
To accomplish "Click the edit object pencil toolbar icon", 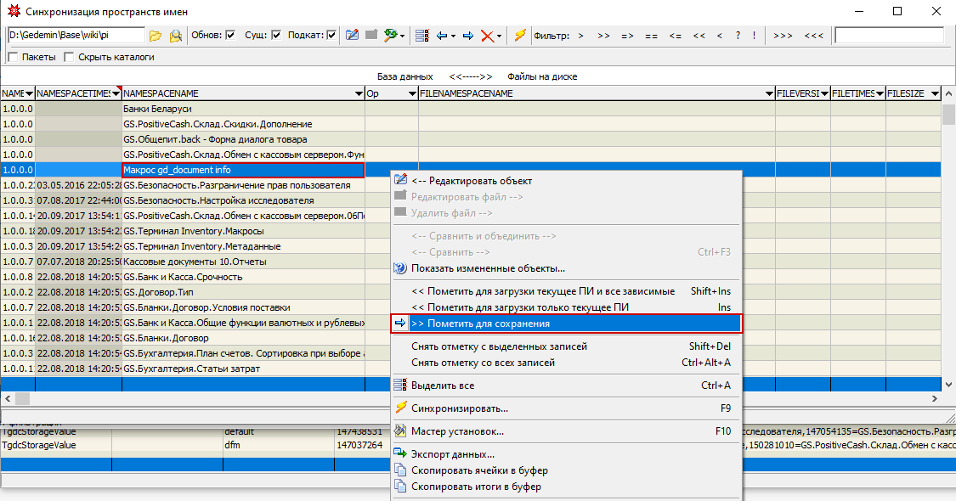I will click(353, 36).
